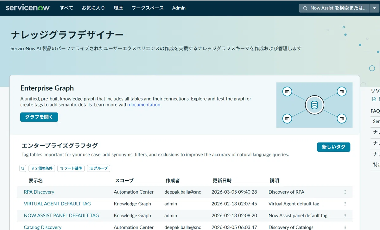The height and width of the screenshot is (230, 380).
Task: Open the すべて menu
Action: pyautogui.click(x=66, y=8)
